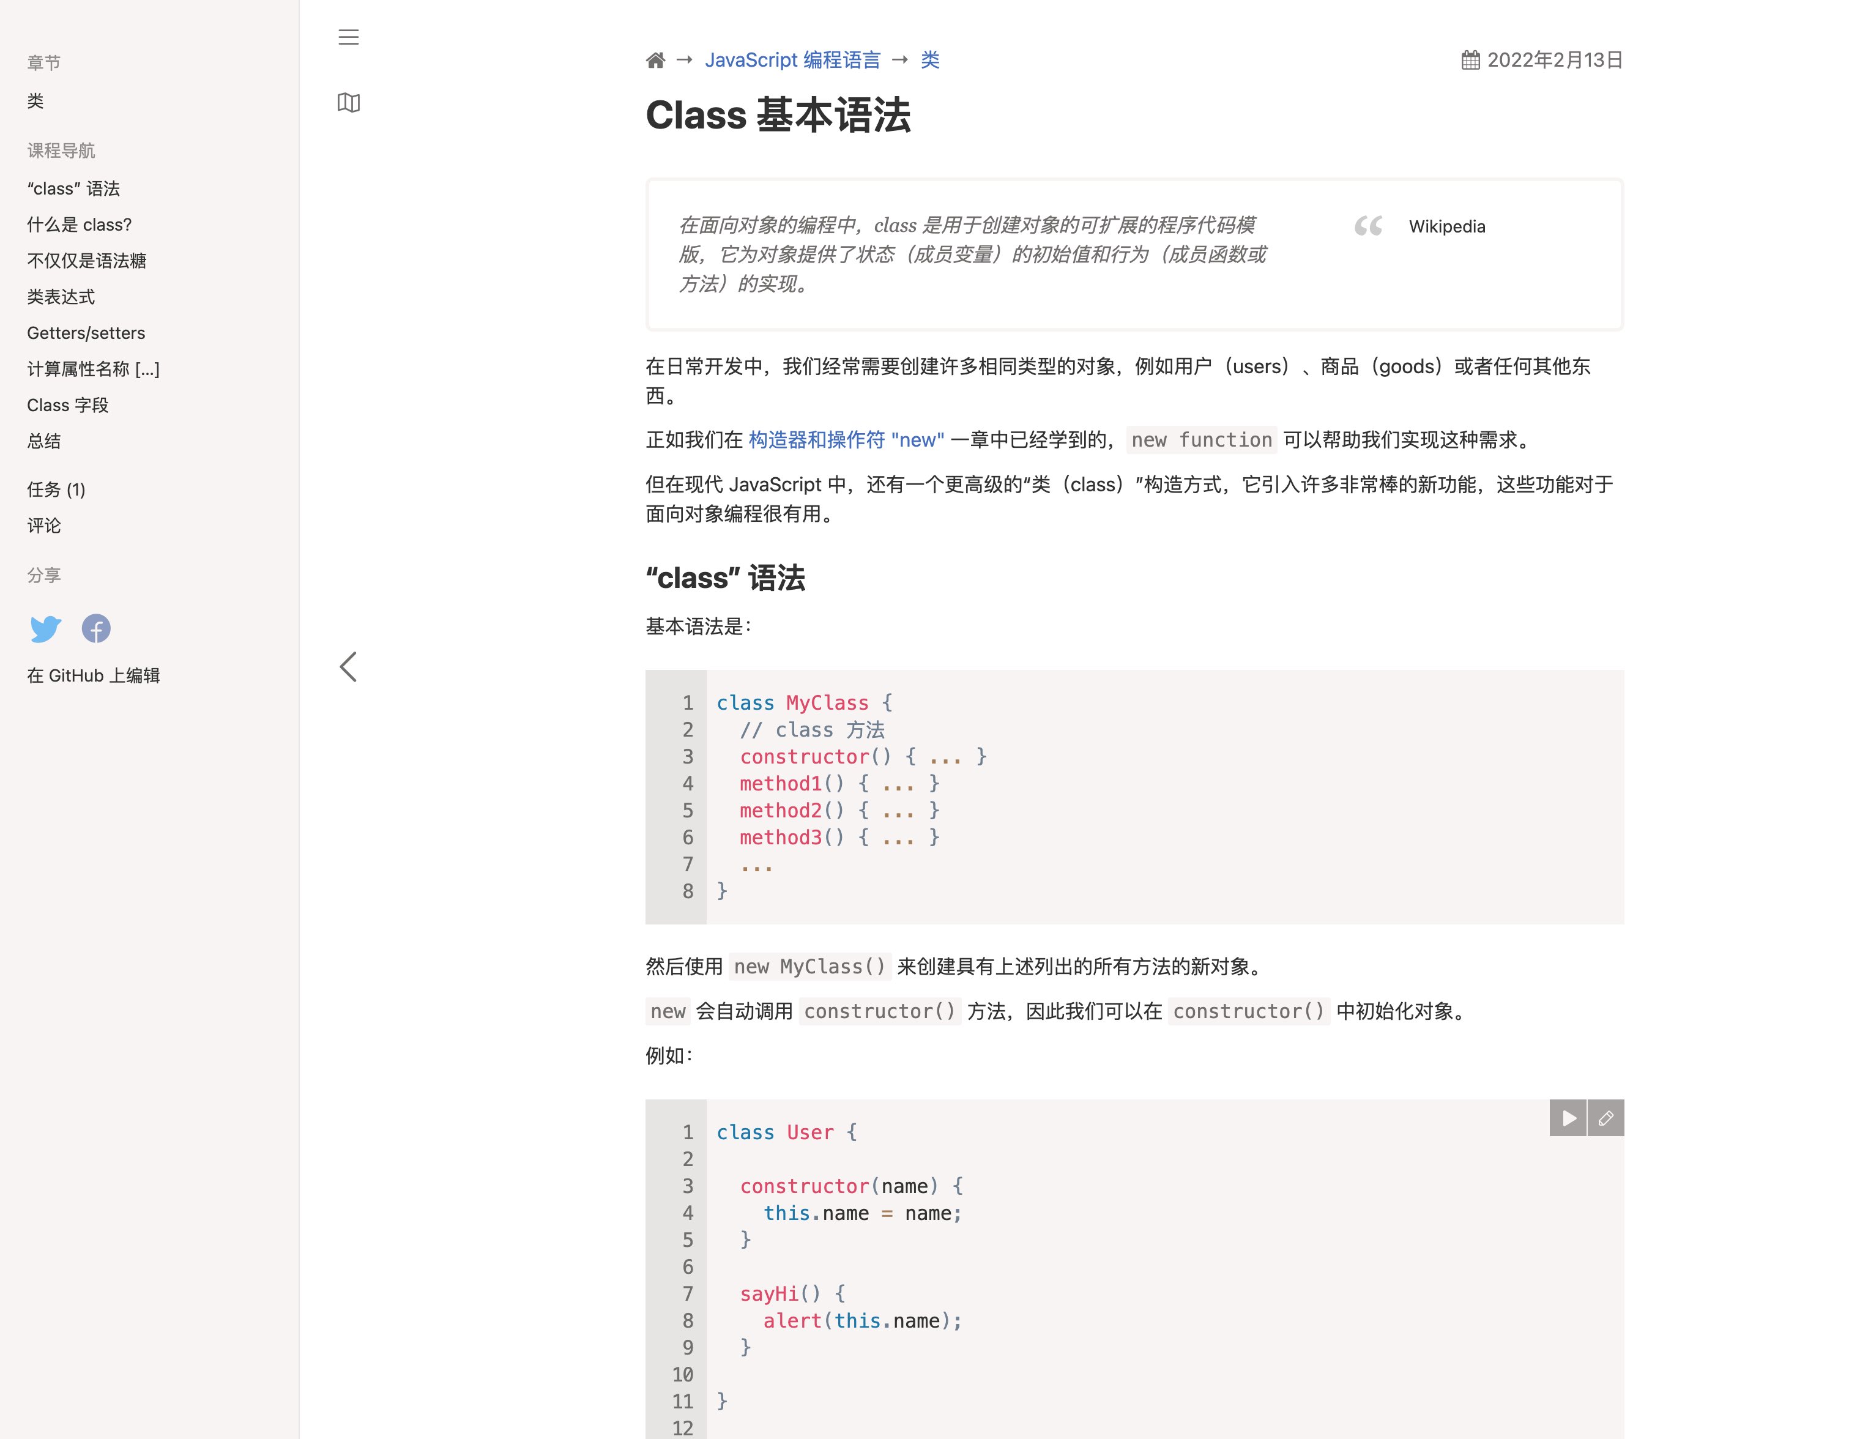The width and height of the screenshot is (1849, 1439).
Task: Open the hamburger chapter menu
Action: click(348, 37)
